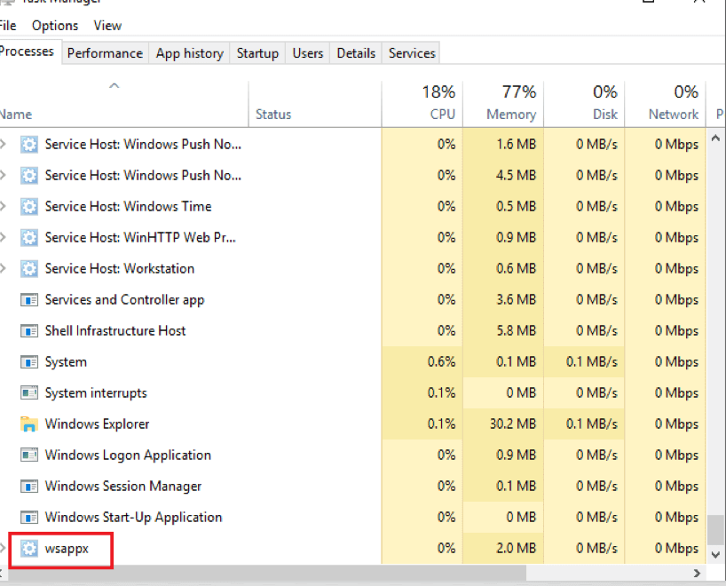The height and width of the screenshot is (586, 726).
Task: Click the 30.2 MB memory value
Action: (x=513, y=424)
